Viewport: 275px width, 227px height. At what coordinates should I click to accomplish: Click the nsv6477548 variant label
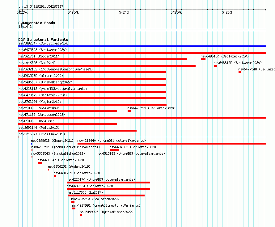pyautogui.click(x=256, y=69)
